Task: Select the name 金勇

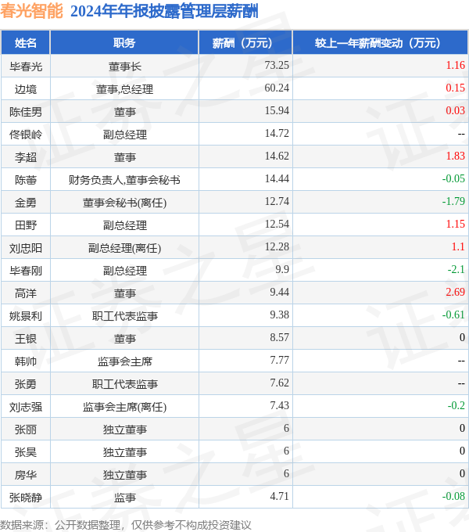Action: coord(26,203)
